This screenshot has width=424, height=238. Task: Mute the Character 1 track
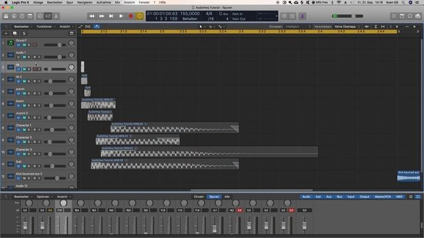[24, 130]
